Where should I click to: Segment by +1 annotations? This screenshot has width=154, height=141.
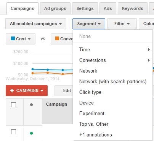pos(113,135)
